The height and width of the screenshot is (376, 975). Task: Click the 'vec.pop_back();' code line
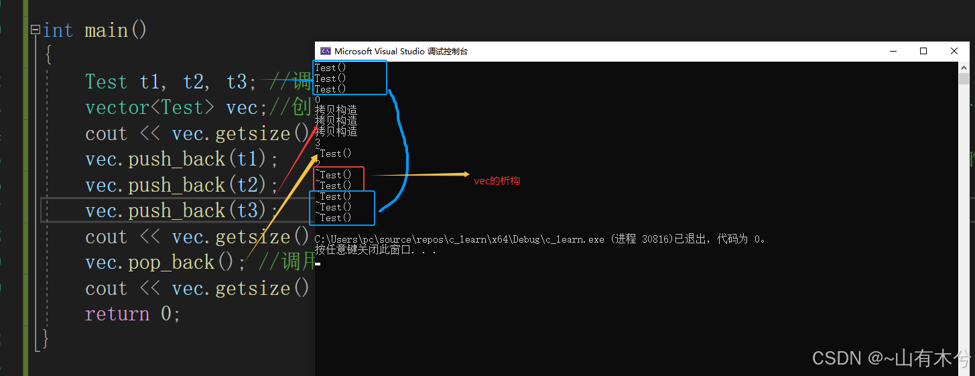pos(166,262)
